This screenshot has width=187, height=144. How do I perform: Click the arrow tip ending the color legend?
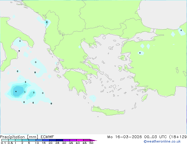pos(96,140)
